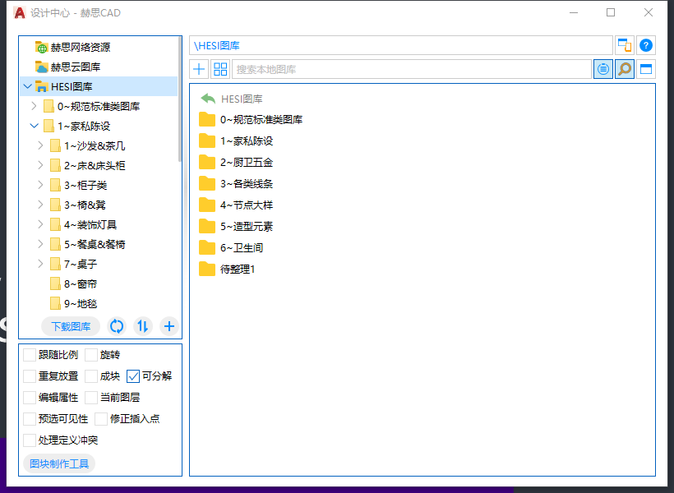Maximize the 设计中心 window

[x=611, y=12]
